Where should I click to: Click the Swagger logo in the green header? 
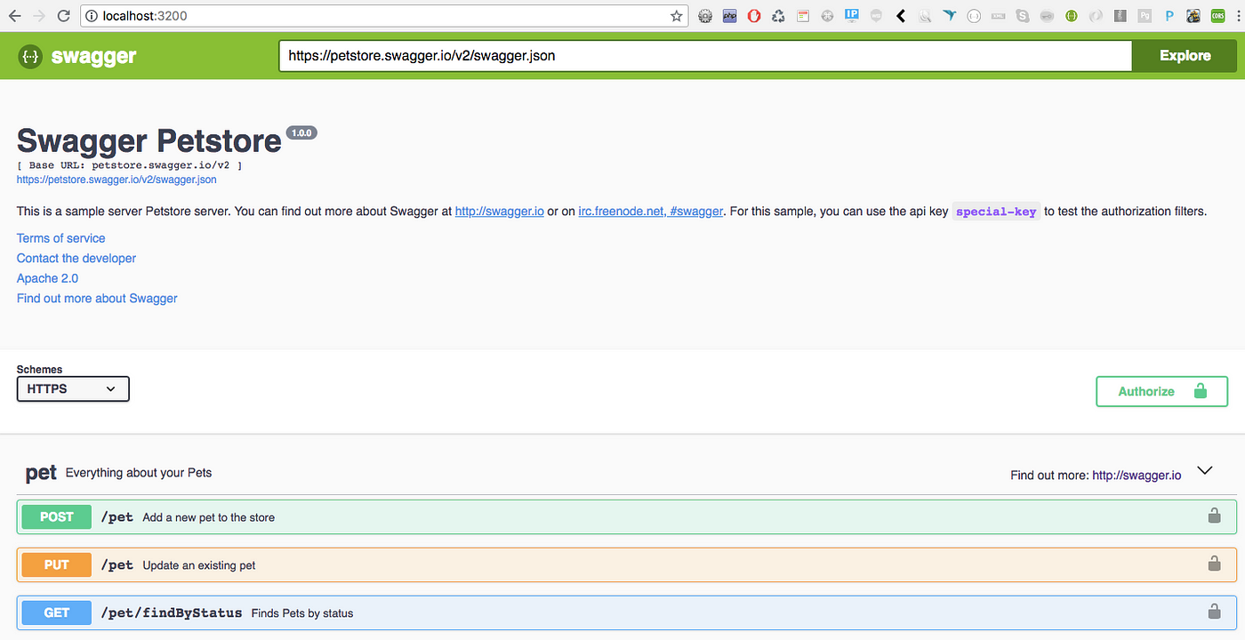pos(77,57)
